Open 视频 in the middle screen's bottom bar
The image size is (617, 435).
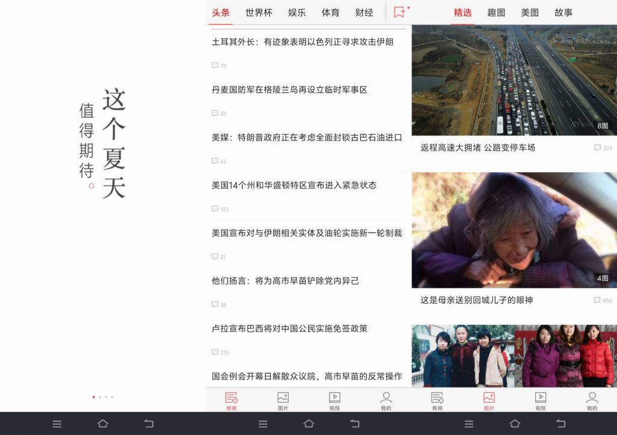(x=334, y=401)
